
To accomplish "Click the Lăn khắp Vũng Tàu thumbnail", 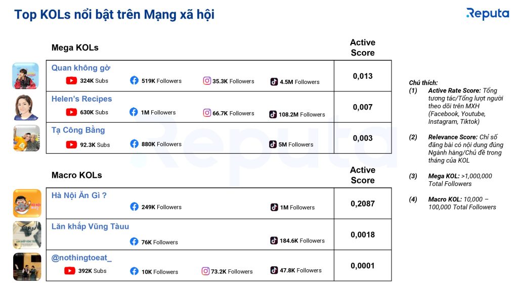I will pos(27,235).
